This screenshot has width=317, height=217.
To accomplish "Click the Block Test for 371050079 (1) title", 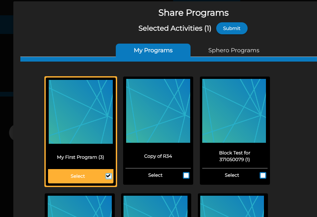I will [x=235, y=156].
